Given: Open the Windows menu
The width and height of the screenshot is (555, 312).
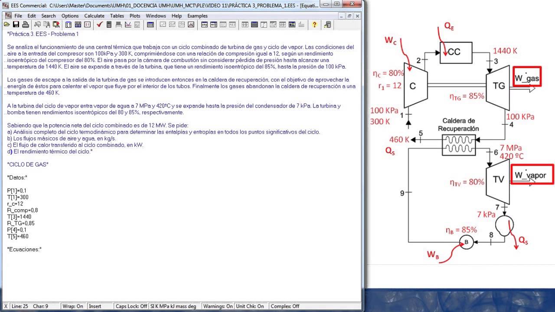Looking at the screenshot, I should click(x=156, y=16).
